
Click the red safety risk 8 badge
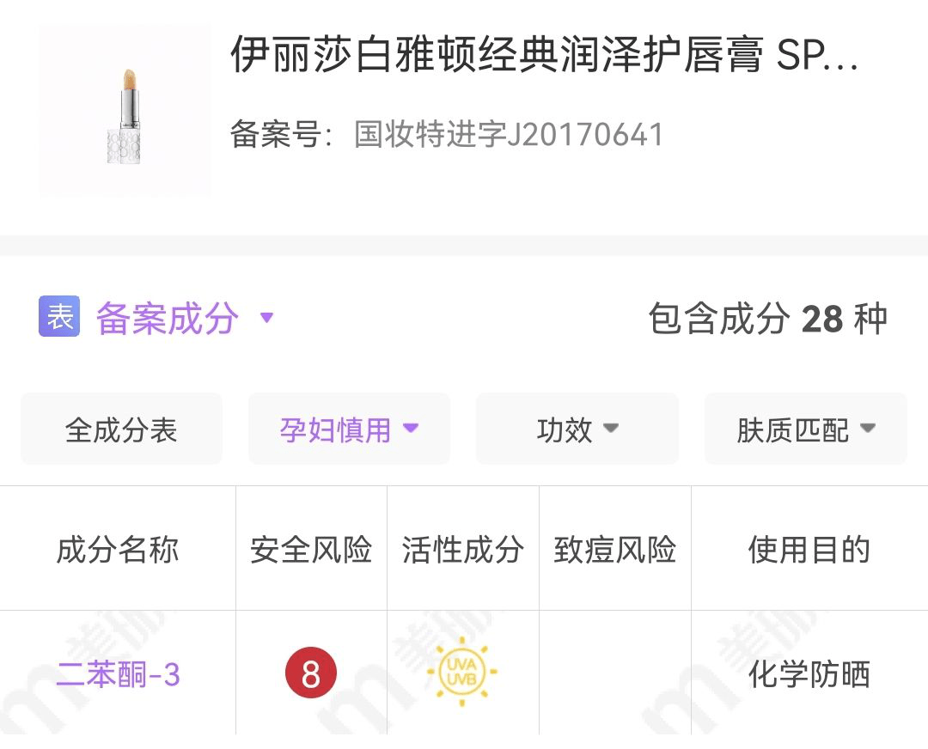[x=311, y=674]
